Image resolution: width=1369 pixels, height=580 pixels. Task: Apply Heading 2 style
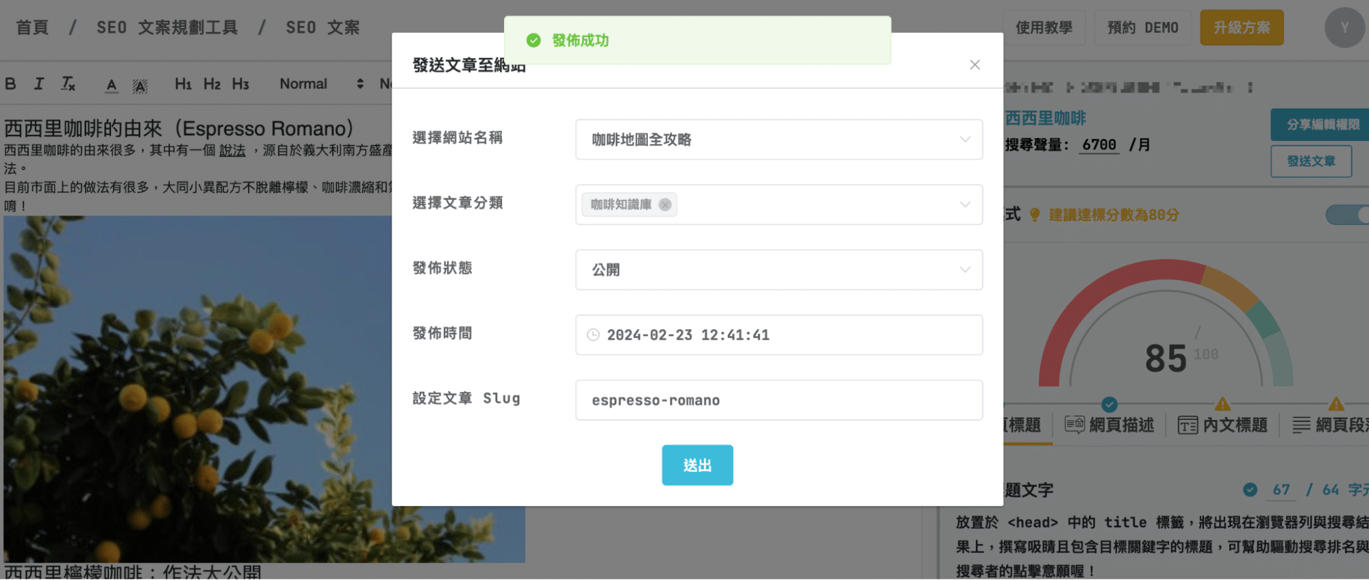212,84
